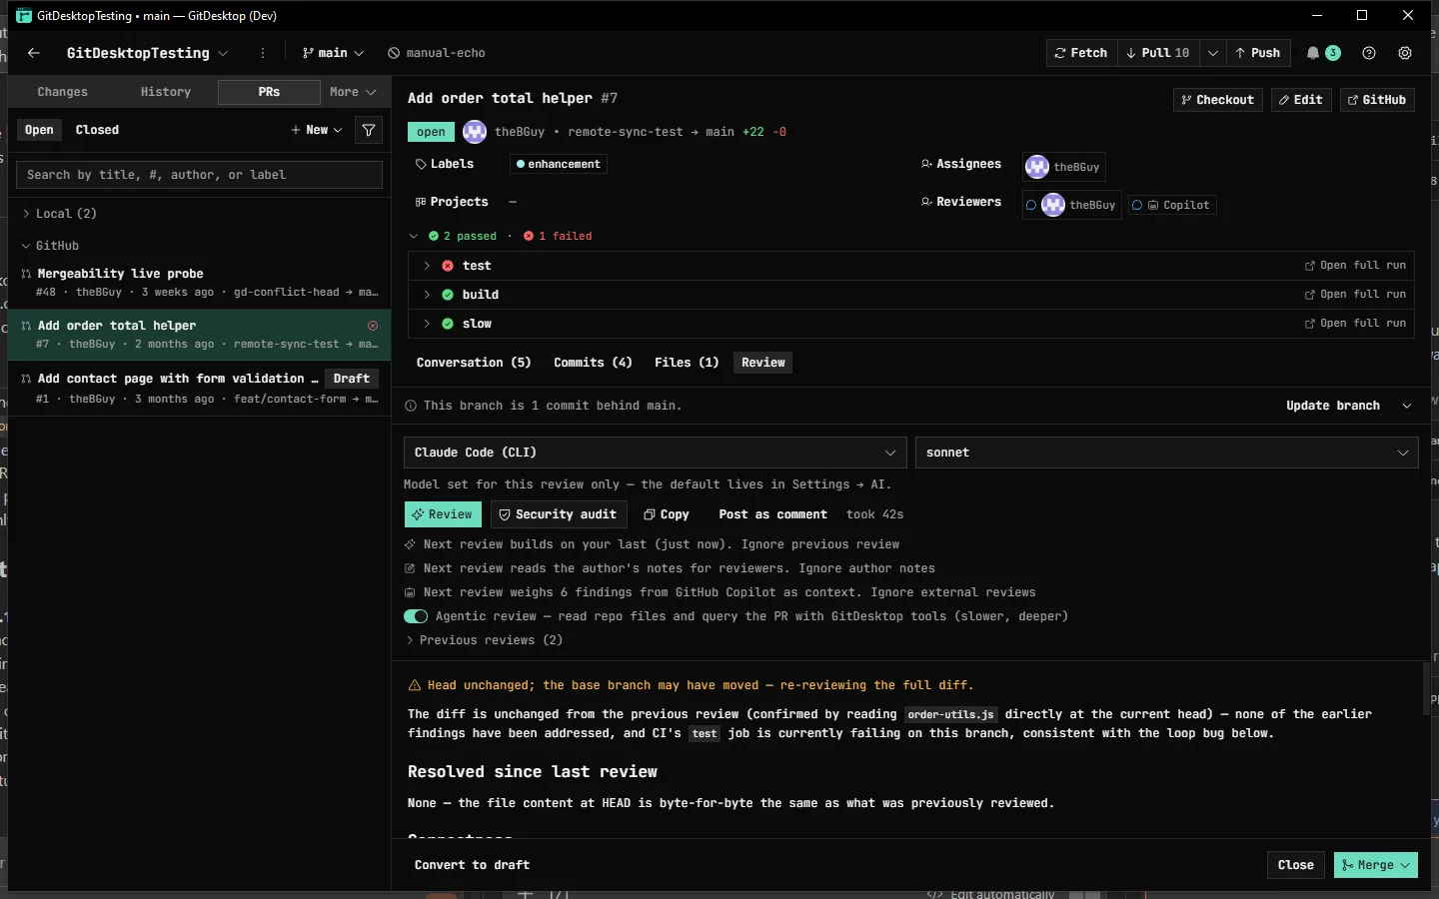Viewport: 1439px width, 899px height.
Task: Click the Push button
Action: click(1258, 53)
